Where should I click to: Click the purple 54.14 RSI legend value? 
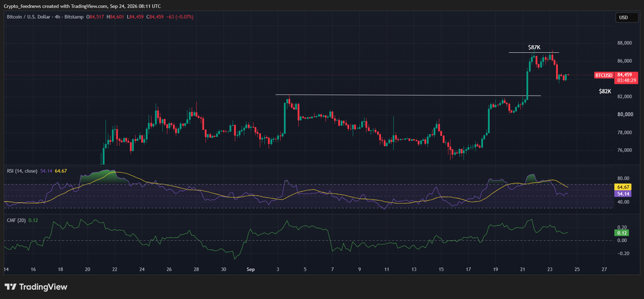(x=45, y=171)
